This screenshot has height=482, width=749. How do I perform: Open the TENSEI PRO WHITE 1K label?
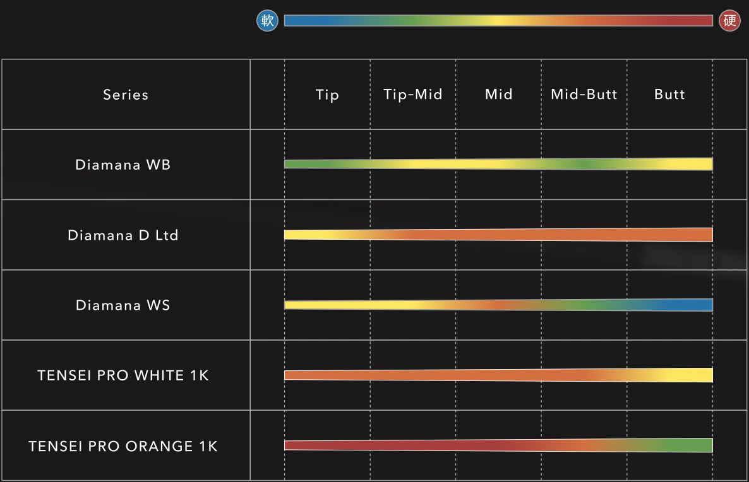point(123,375)
